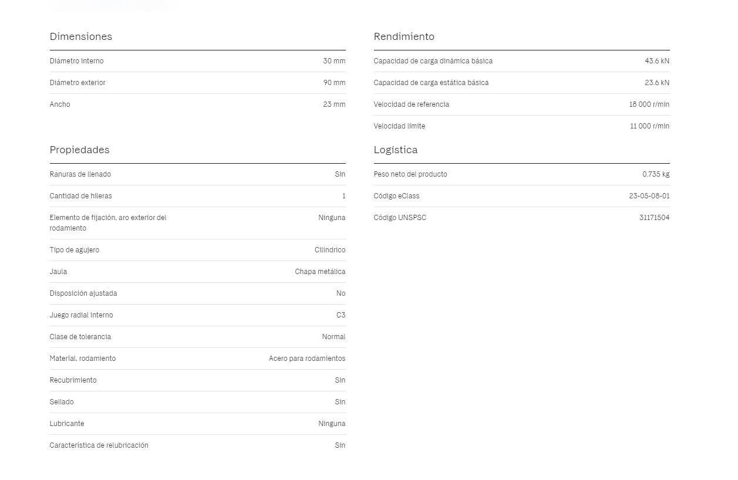Viewport: 738px width, 480px height.
Task: Select the Ancho 23 mm value
Action: pos(334,104)
